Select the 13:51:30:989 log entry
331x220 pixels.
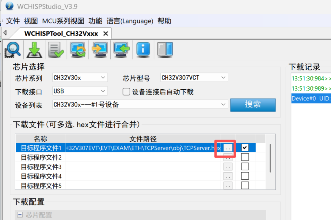(311, 88)
